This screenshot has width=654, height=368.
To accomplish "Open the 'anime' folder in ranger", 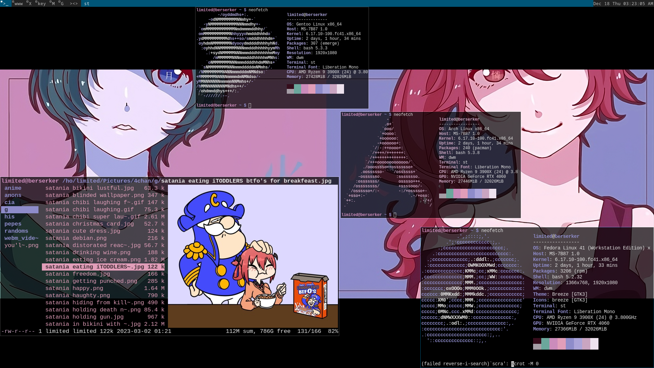I will pyautogui.click(x=13, y=188).
